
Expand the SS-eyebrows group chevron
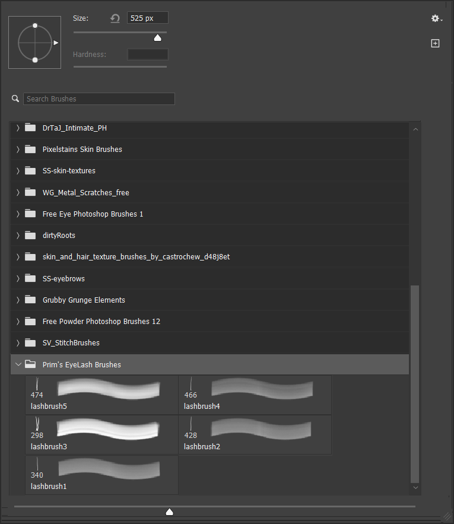(18, 278)
